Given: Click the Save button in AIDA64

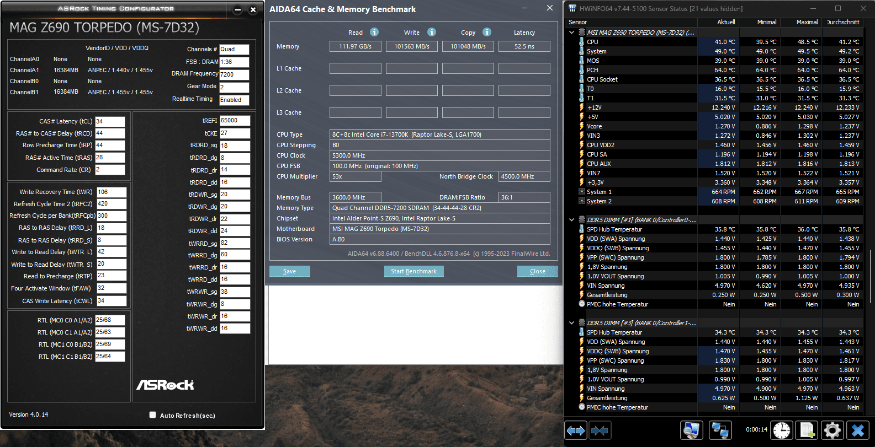Looking at the screenshot, I should [x=289, y=271].
